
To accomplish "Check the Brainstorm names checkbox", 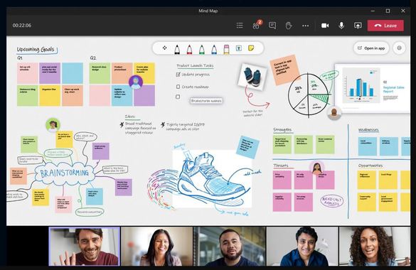I will 178,97.
